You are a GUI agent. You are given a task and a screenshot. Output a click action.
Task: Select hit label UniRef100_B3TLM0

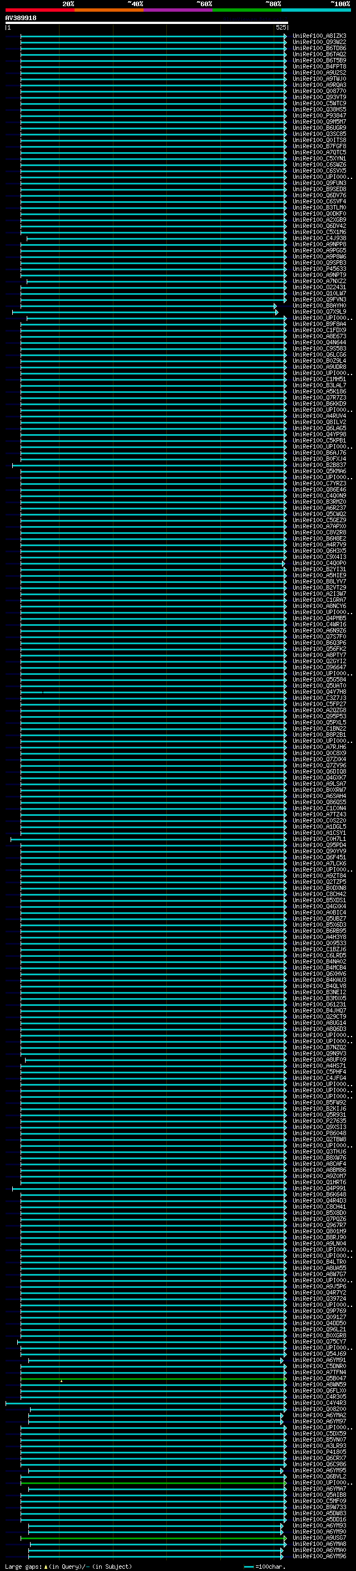click(x=319, y=207)
